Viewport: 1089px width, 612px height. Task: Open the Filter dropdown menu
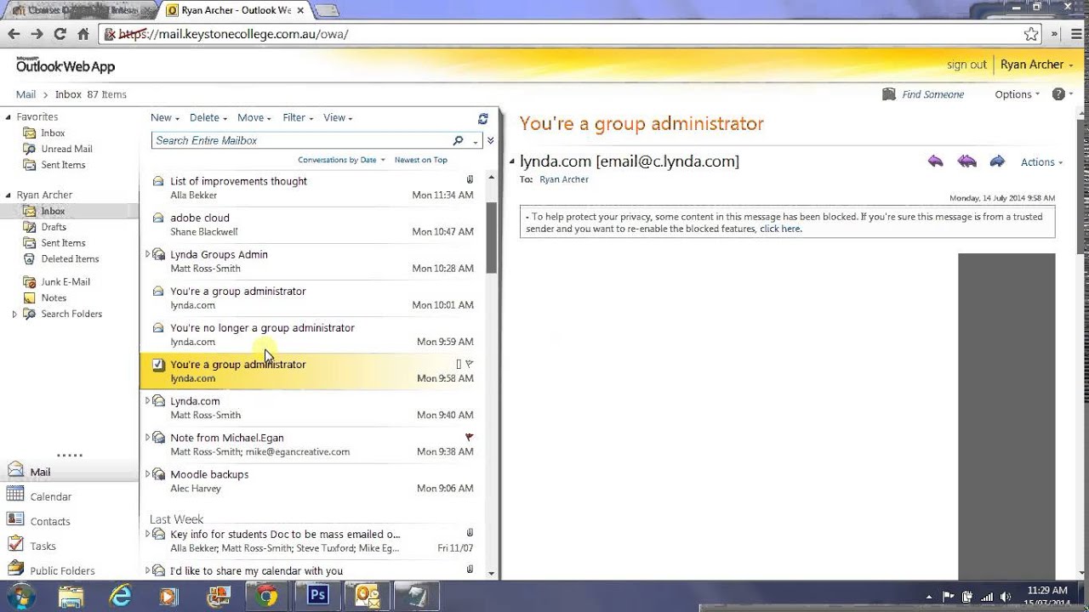point(298,118)
